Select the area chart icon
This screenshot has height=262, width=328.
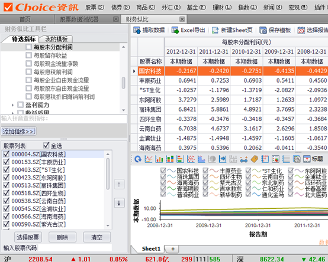pyautogui.click(x=201, y=159)
